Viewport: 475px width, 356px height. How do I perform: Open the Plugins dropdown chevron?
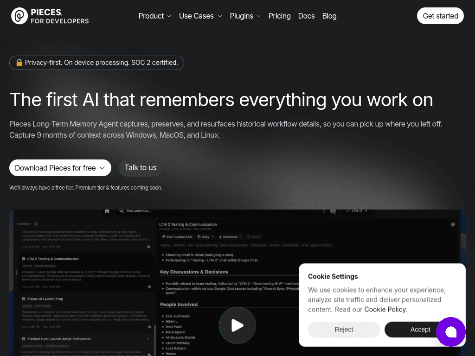pos(259,16)
